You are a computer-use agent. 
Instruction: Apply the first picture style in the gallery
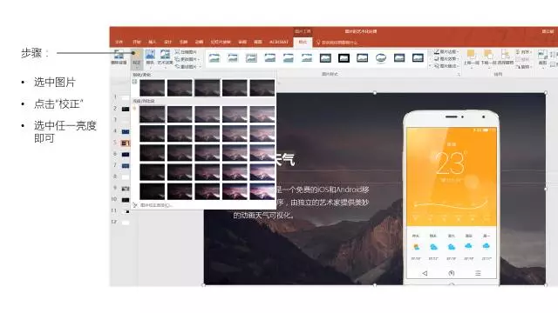point(214,58)
